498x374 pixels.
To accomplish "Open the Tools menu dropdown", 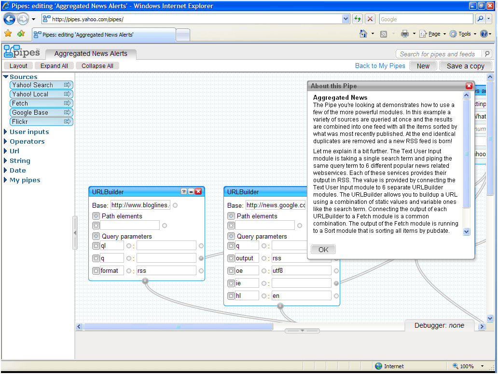I will click(x=463, y=34).
